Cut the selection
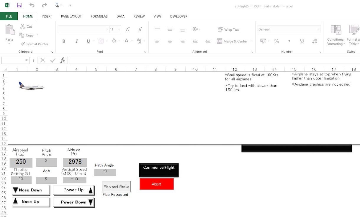Screen dimensions: 360x217 [26, 26]
